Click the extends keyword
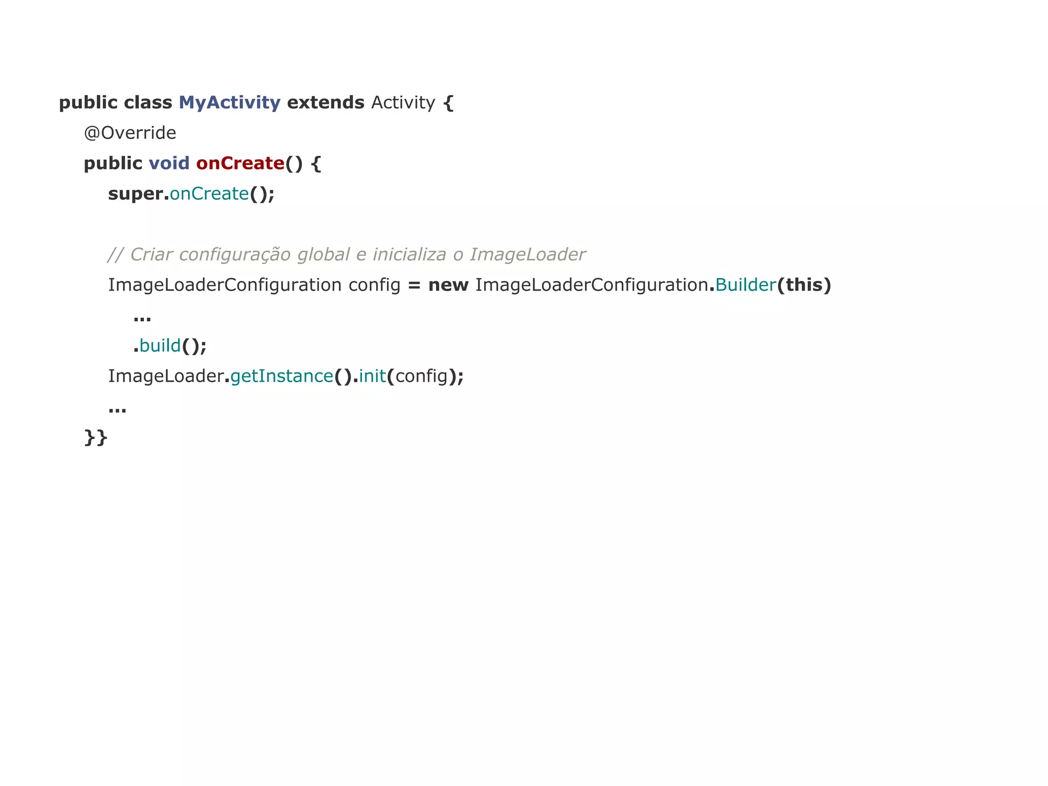1048x786 pixels. [x=325, y=102]
